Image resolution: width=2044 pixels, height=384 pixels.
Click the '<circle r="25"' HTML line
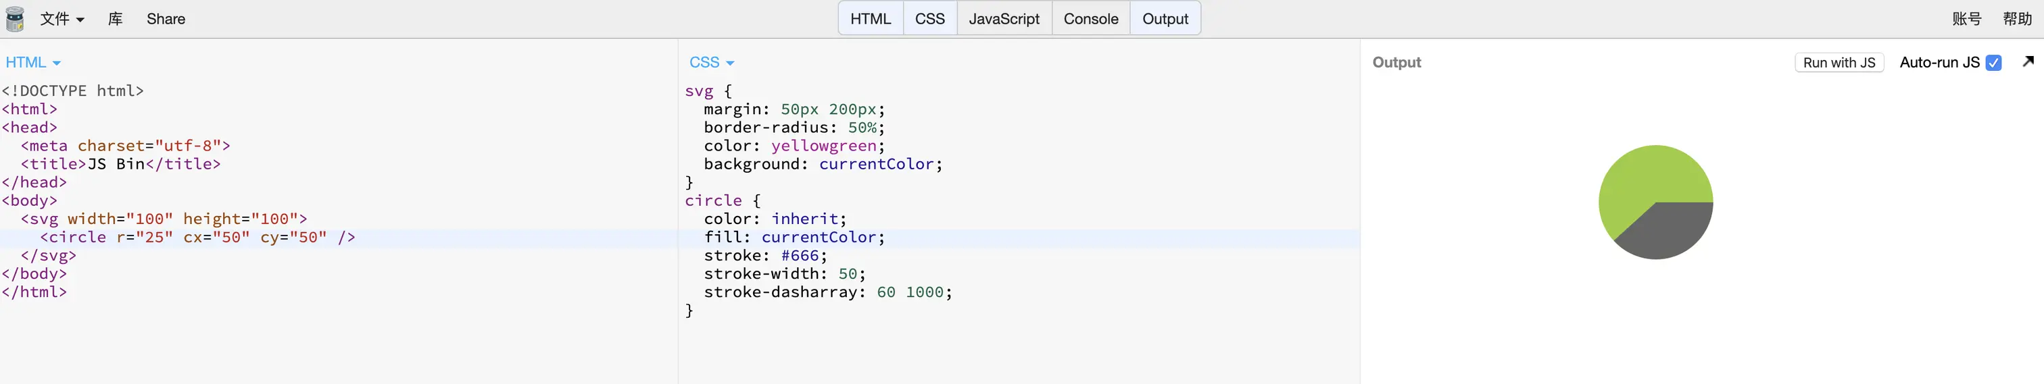pos(197,238)
